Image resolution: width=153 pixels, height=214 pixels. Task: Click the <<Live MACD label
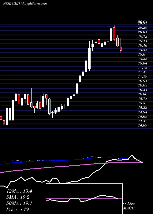(x=129, y=206)
